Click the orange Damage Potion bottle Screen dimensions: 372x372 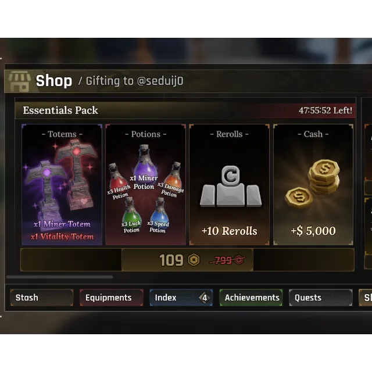[174, 174]
